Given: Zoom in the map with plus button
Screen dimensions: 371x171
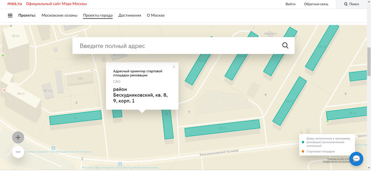Looking at the screenshot, I should tap(18, 138).
